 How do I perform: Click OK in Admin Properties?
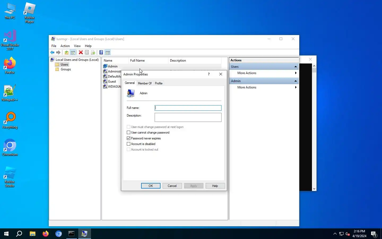pos(151,186)
